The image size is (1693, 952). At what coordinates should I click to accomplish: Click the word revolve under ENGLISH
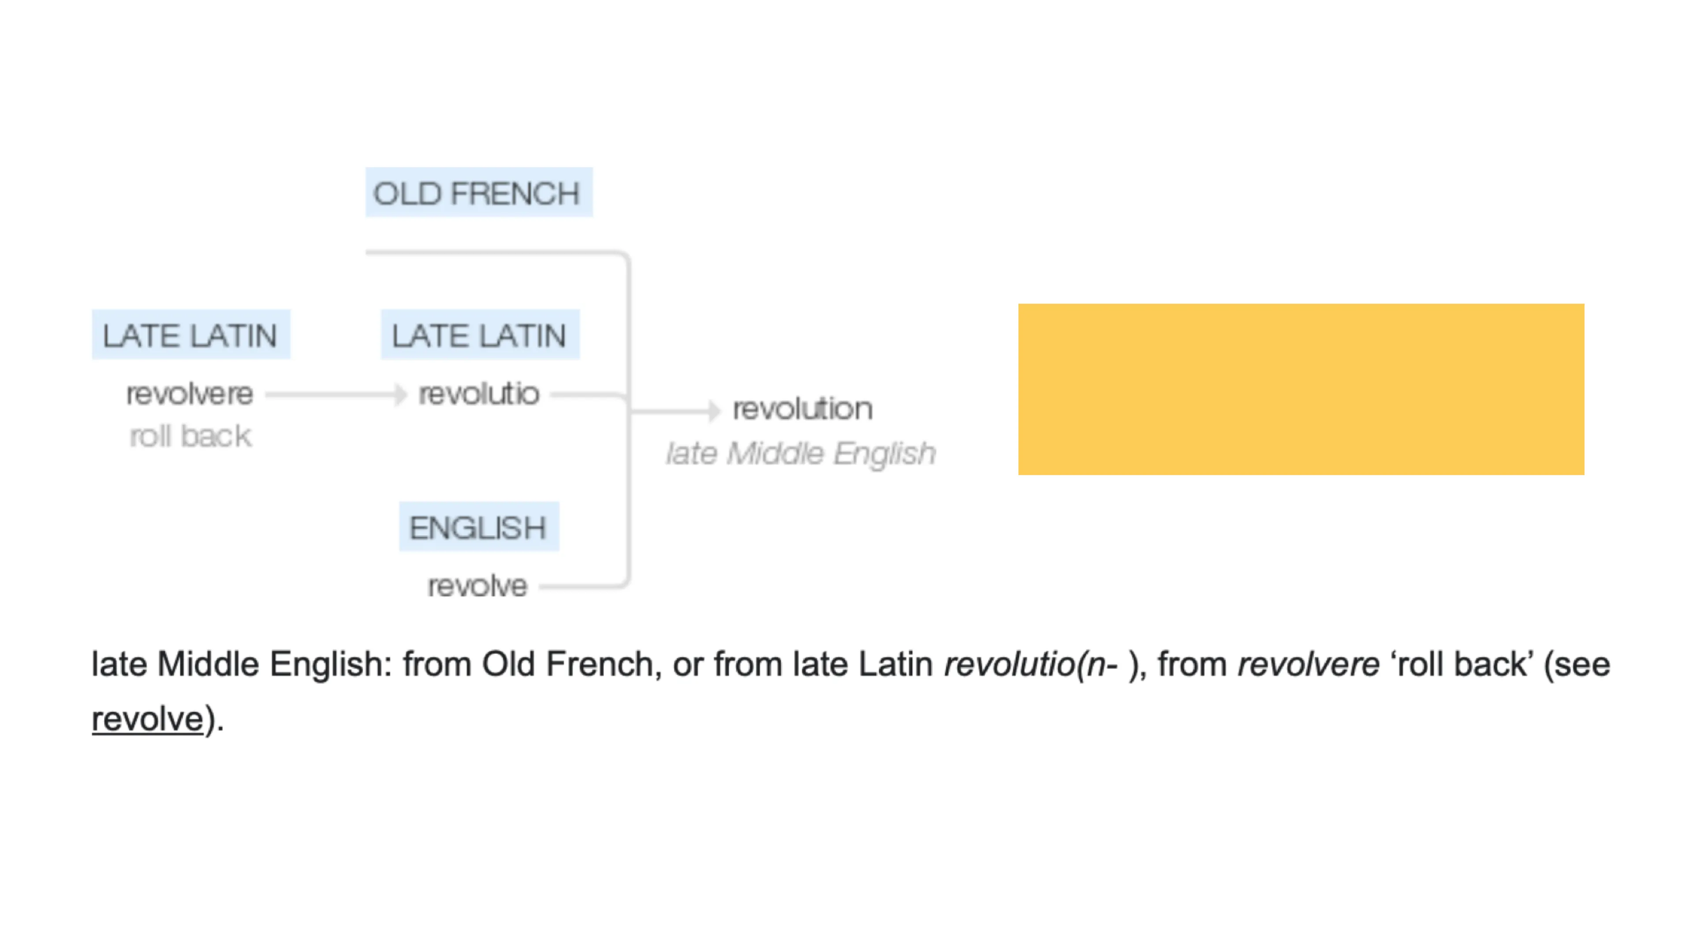(x=478, y=586)
